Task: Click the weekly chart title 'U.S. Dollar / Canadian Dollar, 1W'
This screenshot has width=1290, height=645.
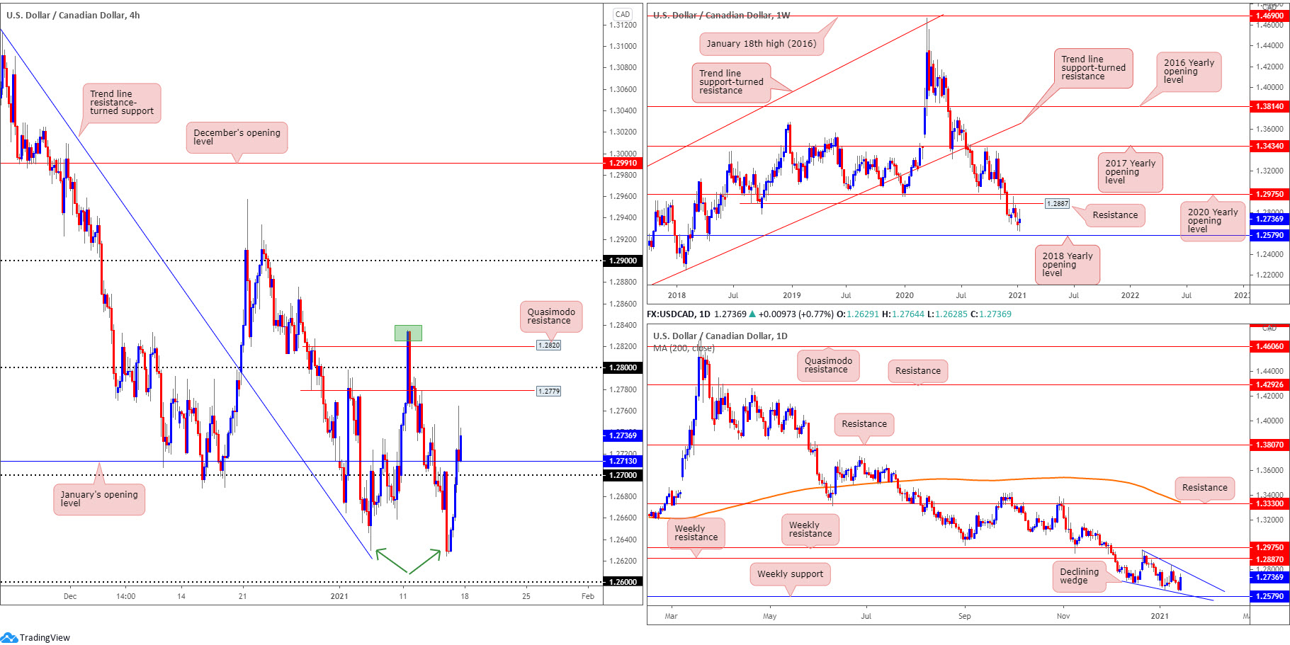Action: (721, 15)
